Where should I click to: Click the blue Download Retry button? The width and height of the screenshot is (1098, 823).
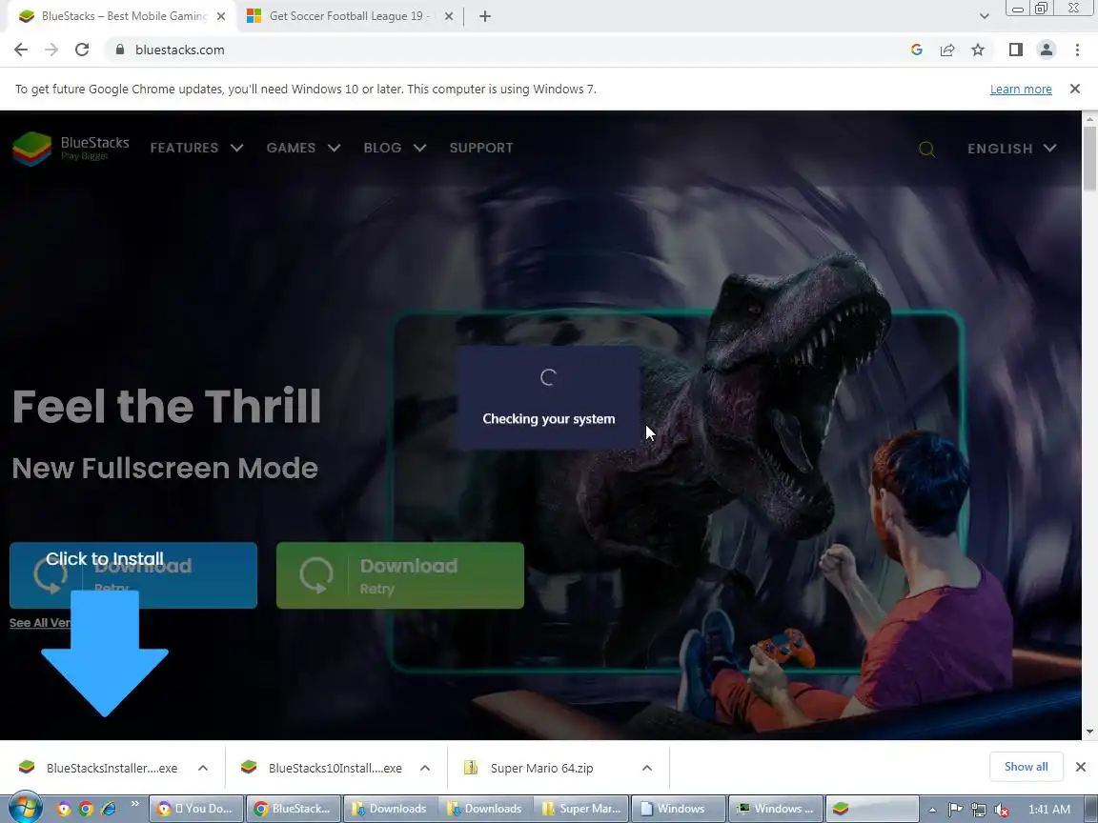tap(133, 575)
